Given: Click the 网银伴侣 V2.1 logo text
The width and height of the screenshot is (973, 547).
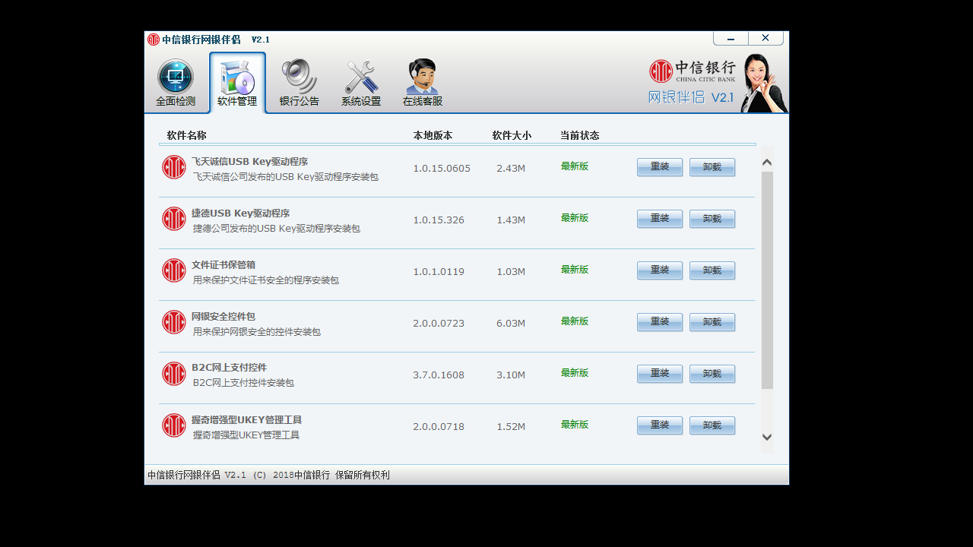Looking at the screenshot, I should click(692, 97).
